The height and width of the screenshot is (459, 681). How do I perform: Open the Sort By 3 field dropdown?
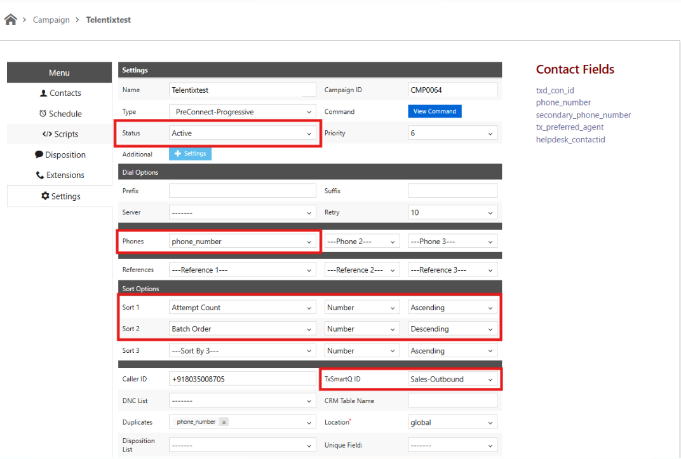[x=242, y=351]
